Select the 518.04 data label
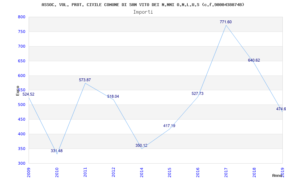This screenshot has height=179, width=286. pyautogui.click(x=113, y=96)
